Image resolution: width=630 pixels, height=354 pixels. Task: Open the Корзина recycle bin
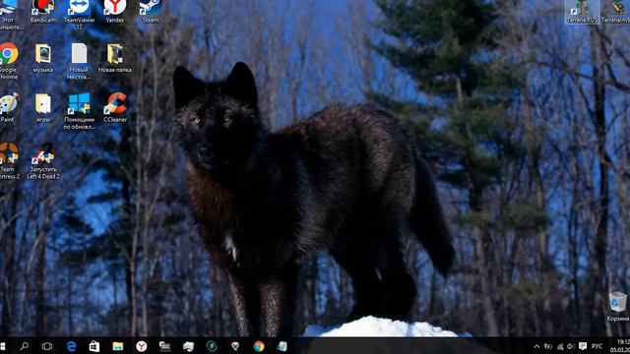click(x=617, y=307)
